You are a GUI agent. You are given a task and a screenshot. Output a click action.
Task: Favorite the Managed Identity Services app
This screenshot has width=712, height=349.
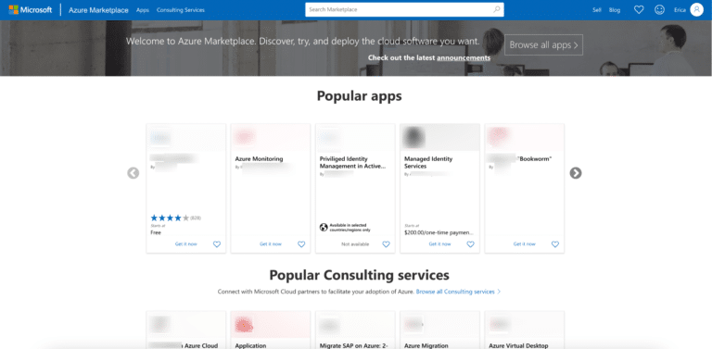tap(470, 243)
